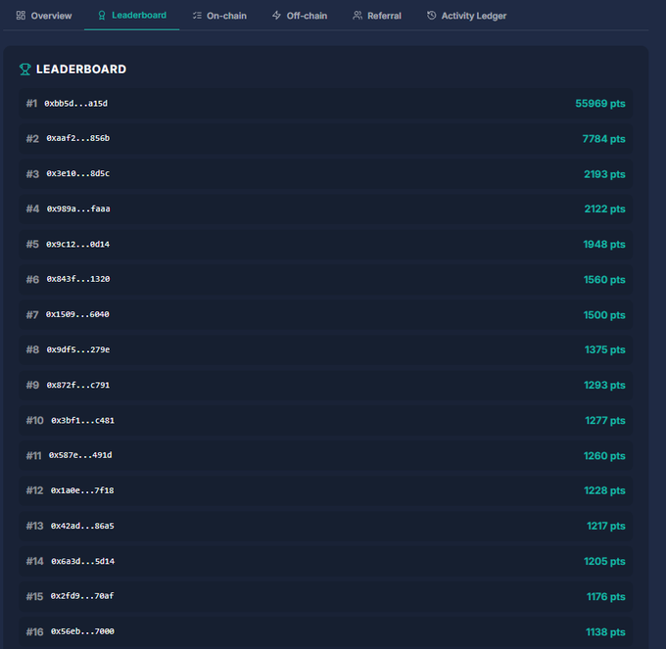Select address 0x56eb...7000
The height and width of the screenshot is (649, 666).
pyautogui.click(x=83, y=631)
